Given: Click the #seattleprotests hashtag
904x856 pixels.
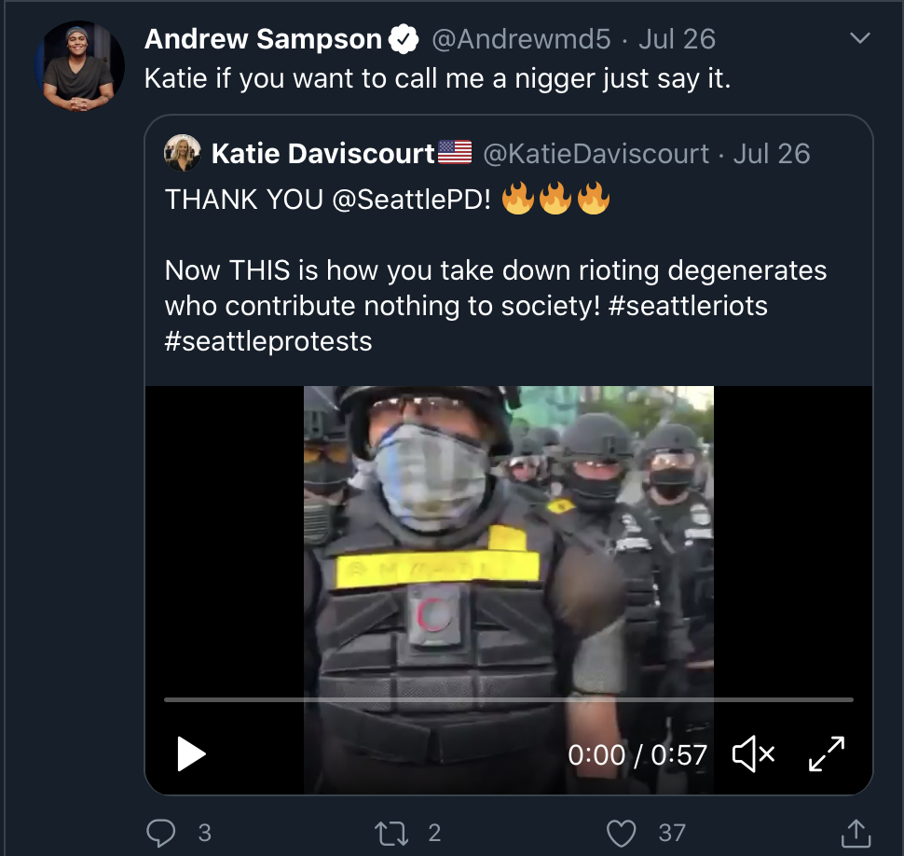Looking at the screenshot, I should coord(268,341).
